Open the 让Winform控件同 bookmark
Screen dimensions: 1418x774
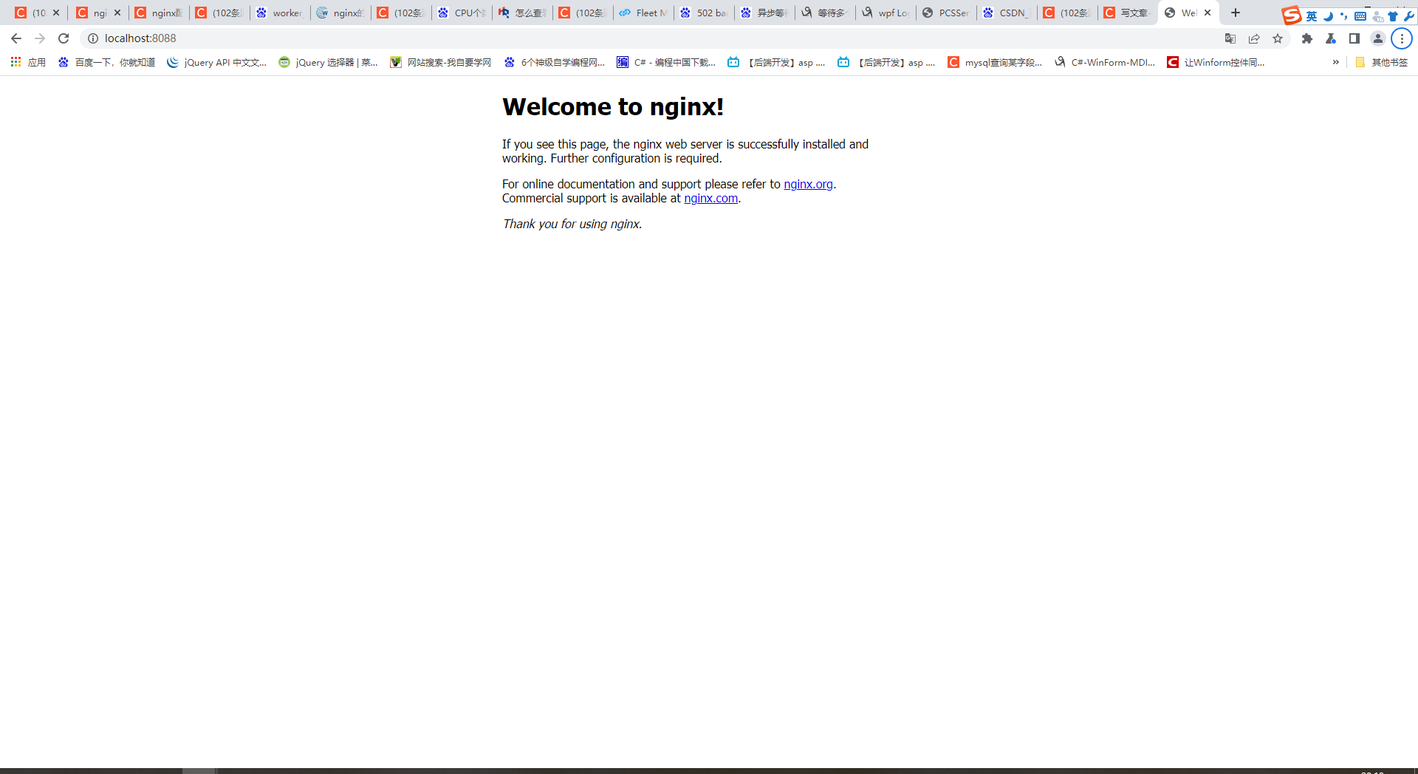(1216, 62)
